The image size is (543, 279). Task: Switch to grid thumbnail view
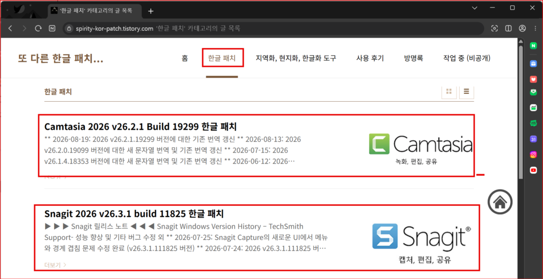click(449, 92)
